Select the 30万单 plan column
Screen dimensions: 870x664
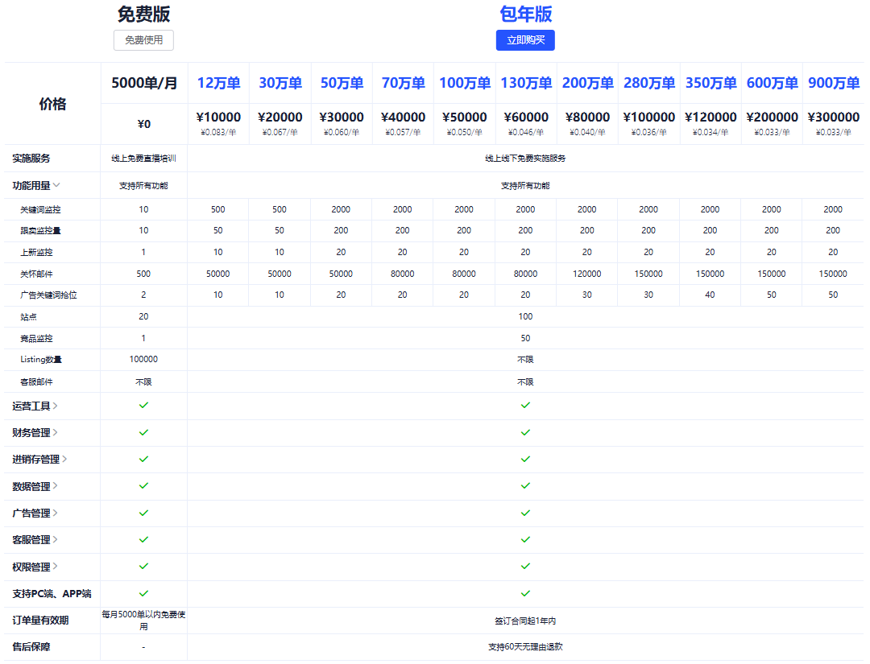(x=280, y=83)
